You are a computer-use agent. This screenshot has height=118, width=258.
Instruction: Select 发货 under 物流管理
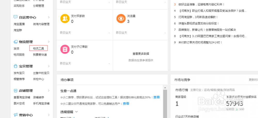tap(16, 48)
